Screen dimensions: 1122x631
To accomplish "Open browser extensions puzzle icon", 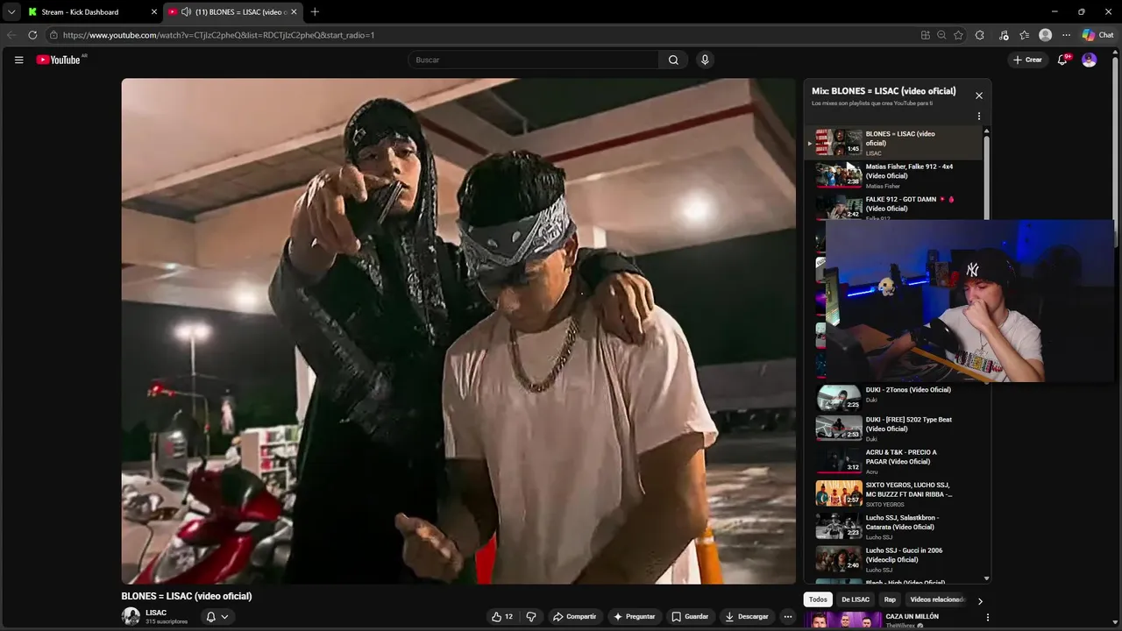I will (x=980, y=35).
